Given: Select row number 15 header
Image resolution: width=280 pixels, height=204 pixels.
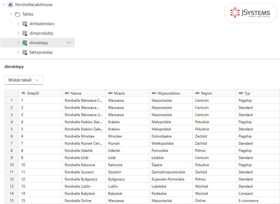Looking at the screenshot, I should click(x=12, y=200).
